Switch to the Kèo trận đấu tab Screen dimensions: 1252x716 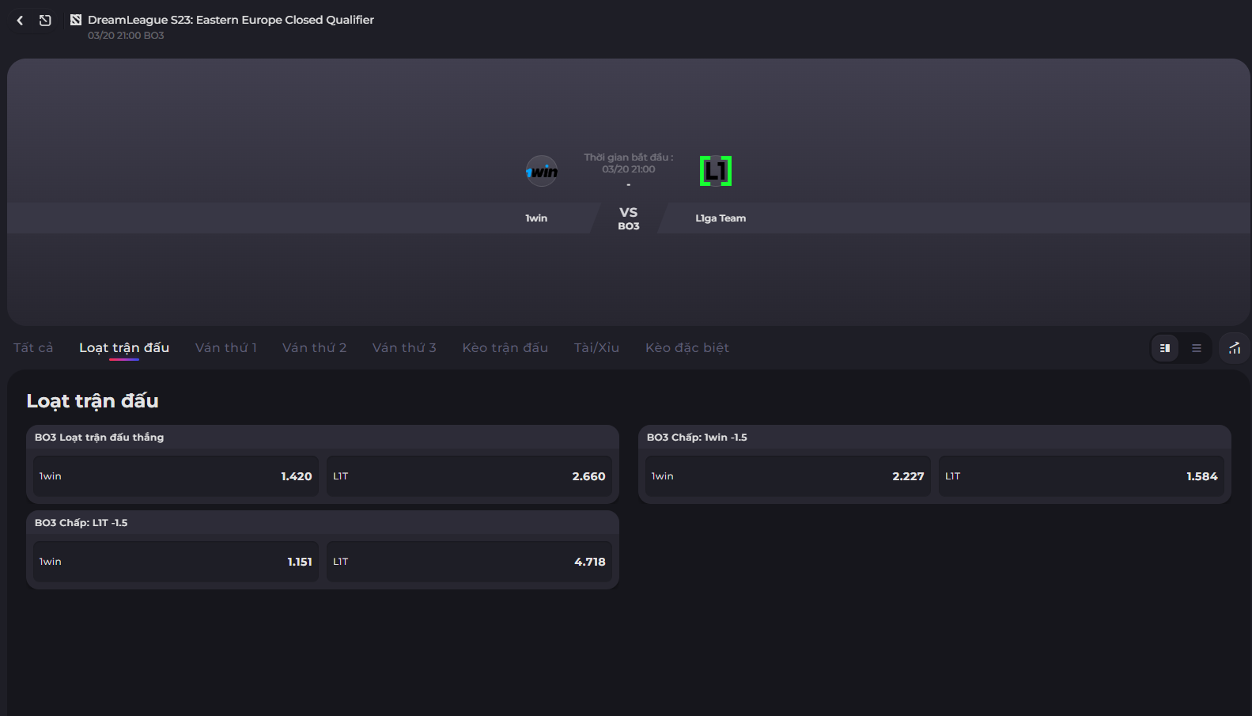(x=505, y=348)
